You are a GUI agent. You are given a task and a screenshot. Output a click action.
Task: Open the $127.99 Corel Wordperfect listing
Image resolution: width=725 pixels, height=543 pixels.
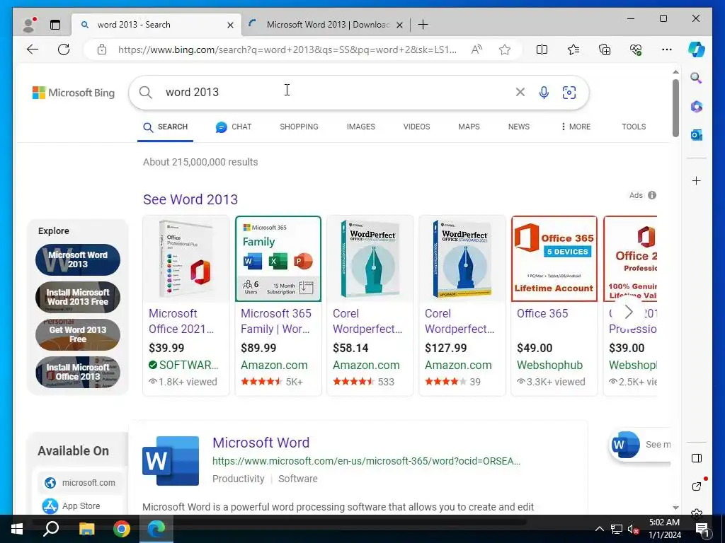[462, 305]
